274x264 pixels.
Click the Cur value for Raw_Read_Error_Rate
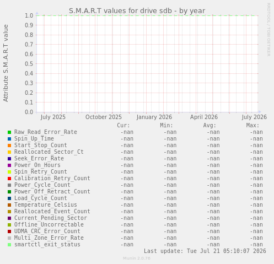point(127,132)
